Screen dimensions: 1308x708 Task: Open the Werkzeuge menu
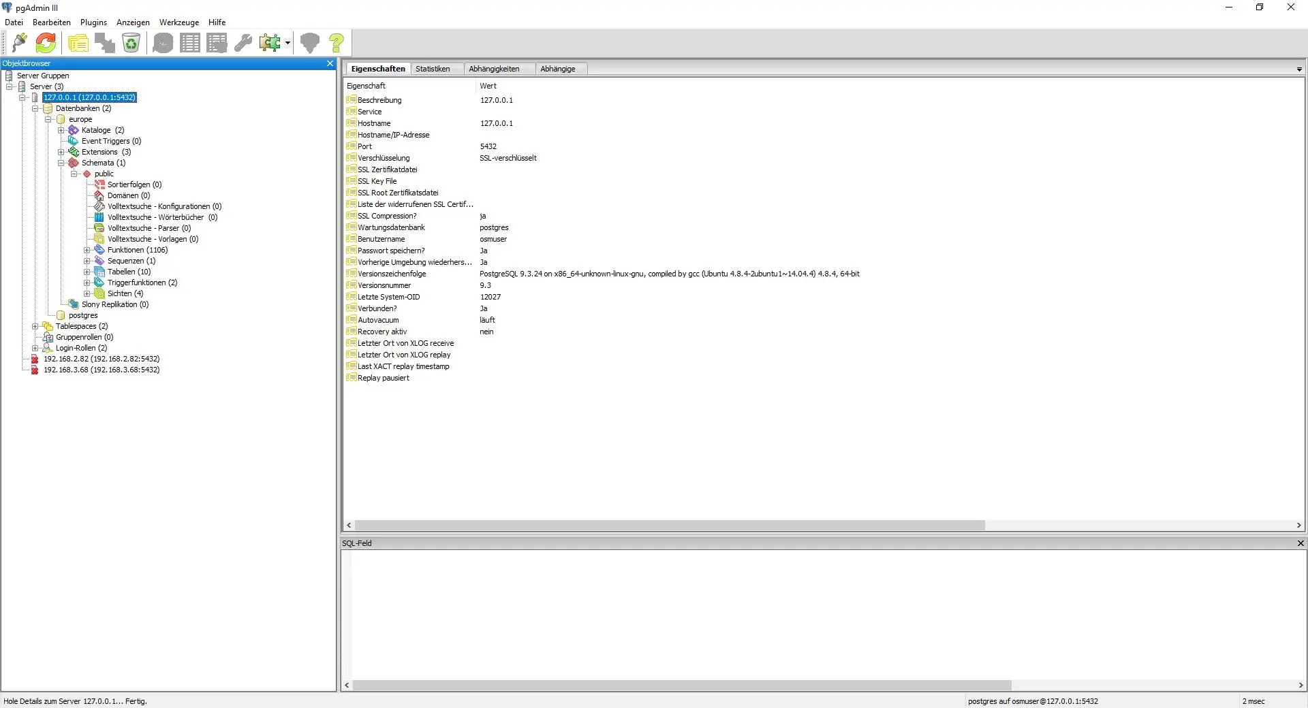pyautogui.click(x=179, y=22)
